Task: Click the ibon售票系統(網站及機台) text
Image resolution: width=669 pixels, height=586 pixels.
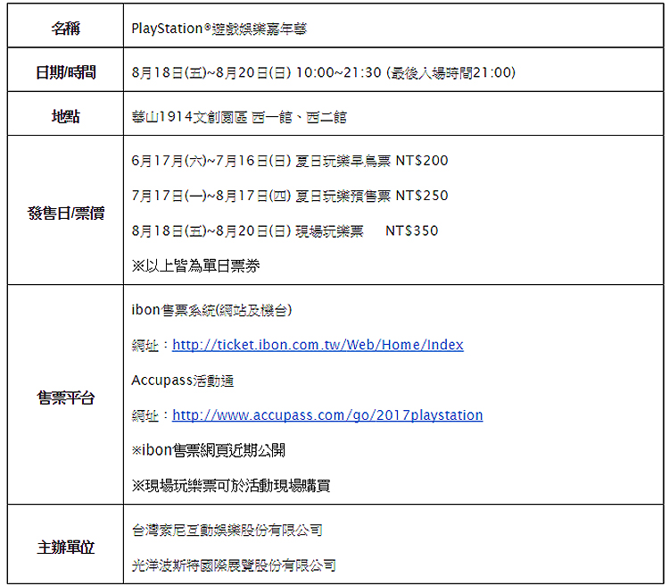Action: [x=211, y=310]
